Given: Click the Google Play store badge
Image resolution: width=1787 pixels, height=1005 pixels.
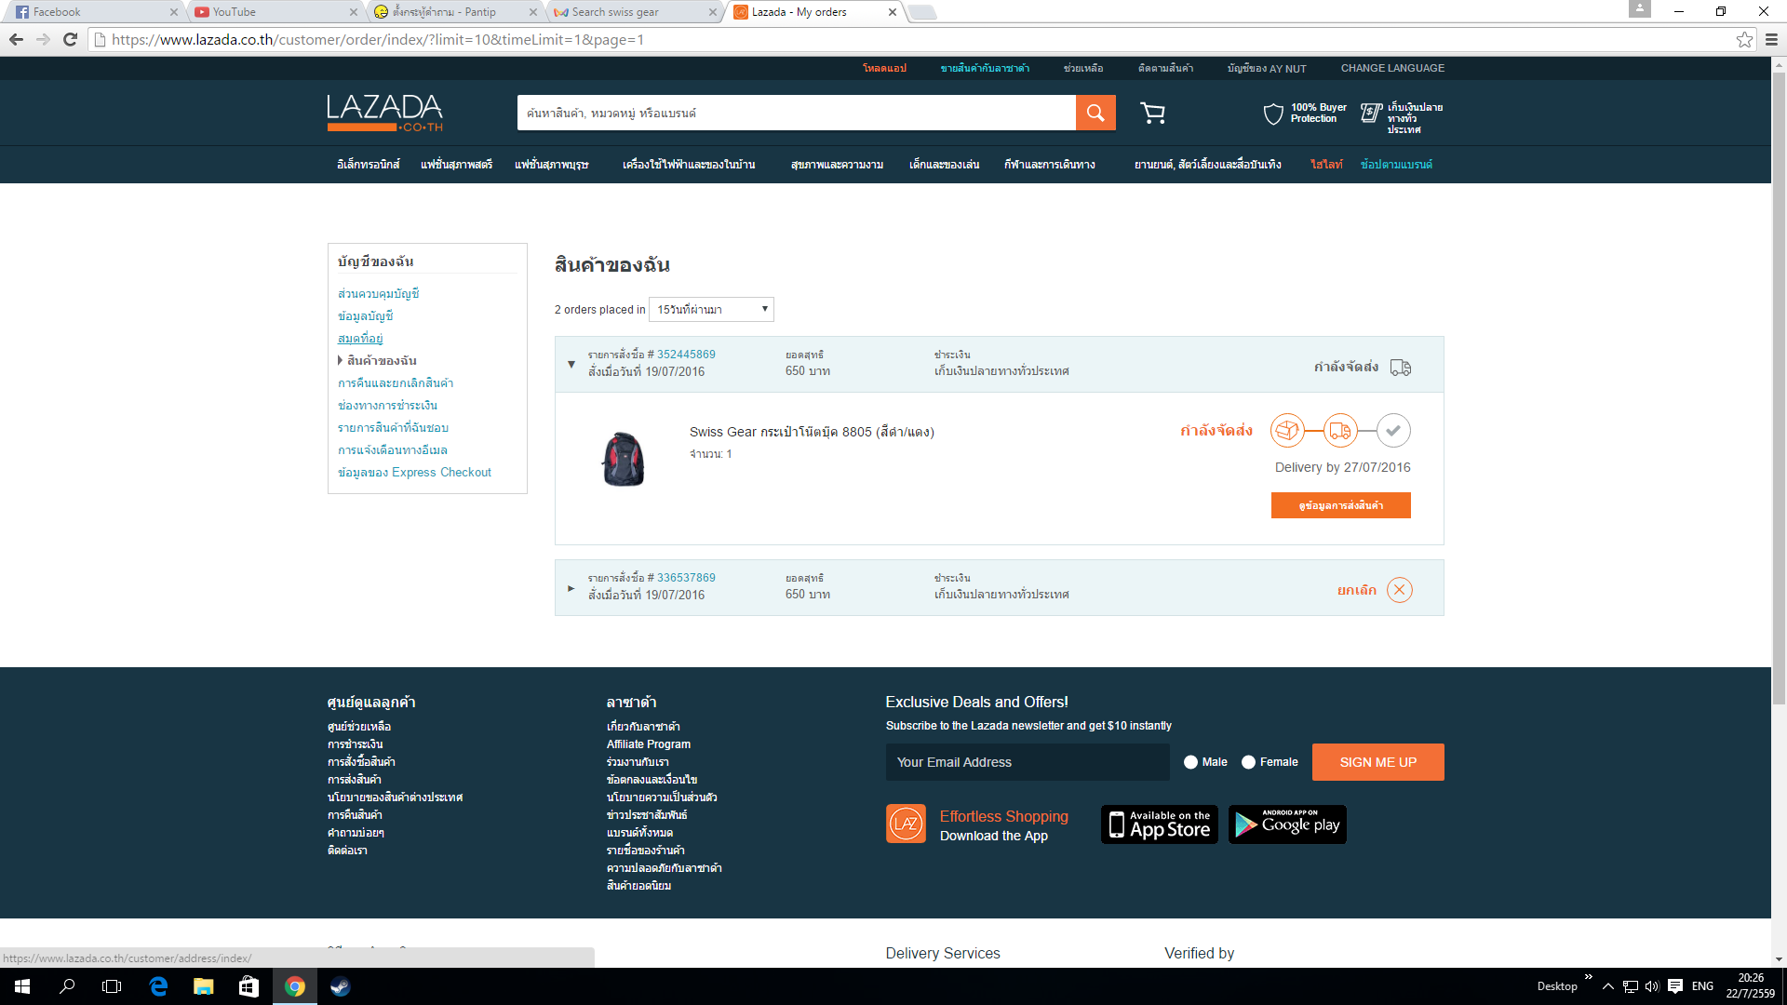Looking at the screenshot, I should tap(1287, 824).
